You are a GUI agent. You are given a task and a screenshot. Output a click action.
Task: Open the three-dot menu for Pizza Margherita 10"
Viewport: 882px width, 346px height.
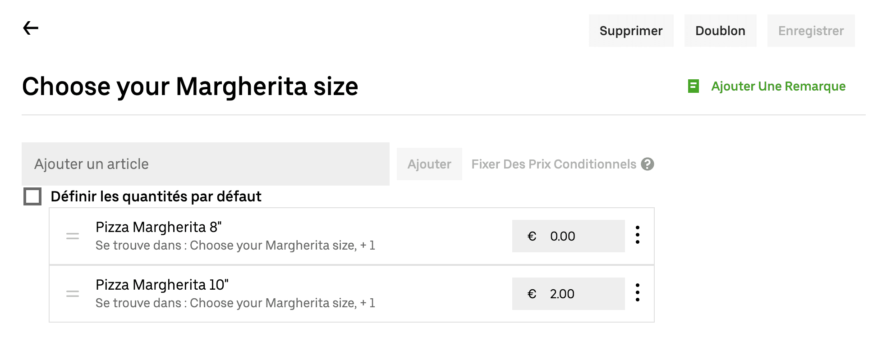[x=638, y=293]
